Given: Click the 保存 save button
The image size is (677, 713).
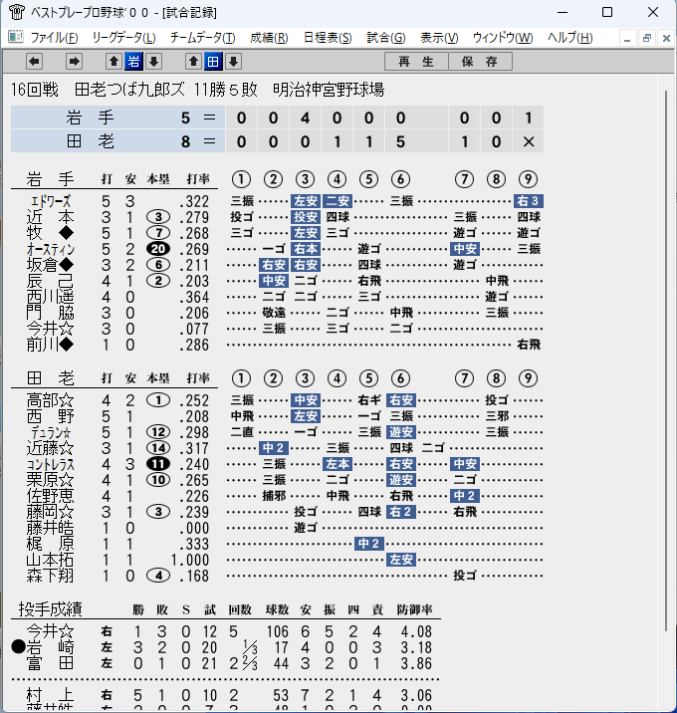Looking at the screenshot, I should click(480, 62).
